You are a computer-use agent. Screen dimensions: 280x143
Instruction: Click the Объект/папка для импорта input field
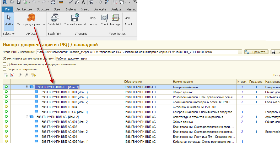[168, 58]
